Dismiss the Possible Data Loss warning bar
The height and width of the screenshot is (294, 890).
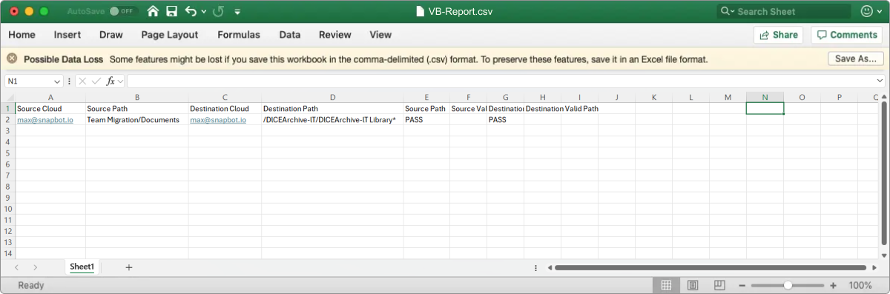[x=12, y=59]
